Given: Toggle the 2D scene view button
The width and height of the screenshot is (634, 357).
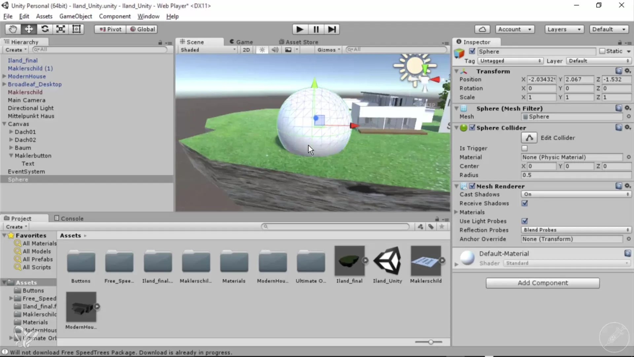Looking at the screenshot, I should [246, 50].
